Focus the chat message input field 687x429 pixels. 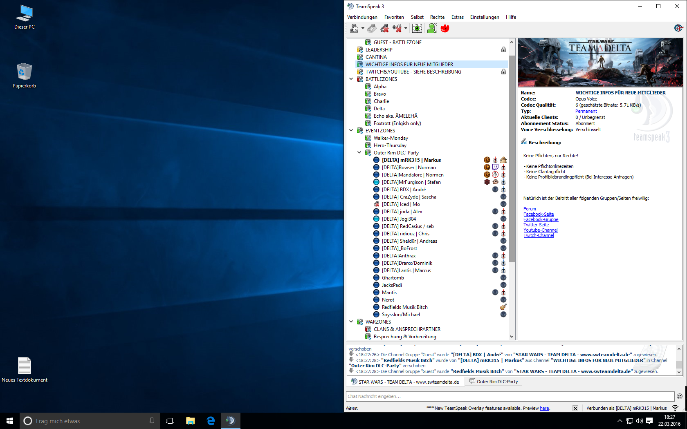510,396
